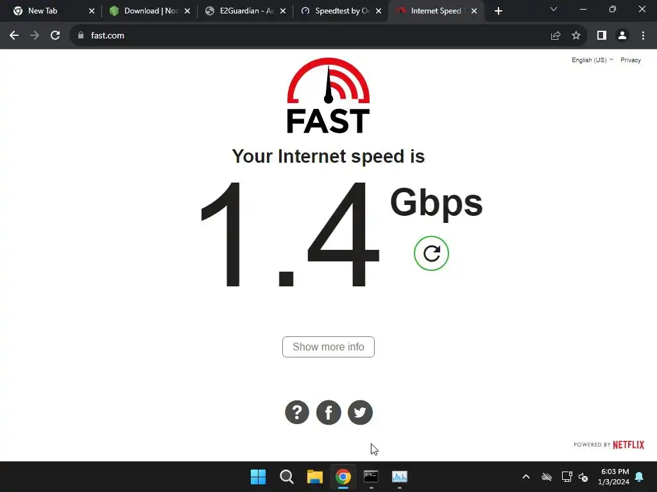Open the Chrome profile avatar

[622, 36]
